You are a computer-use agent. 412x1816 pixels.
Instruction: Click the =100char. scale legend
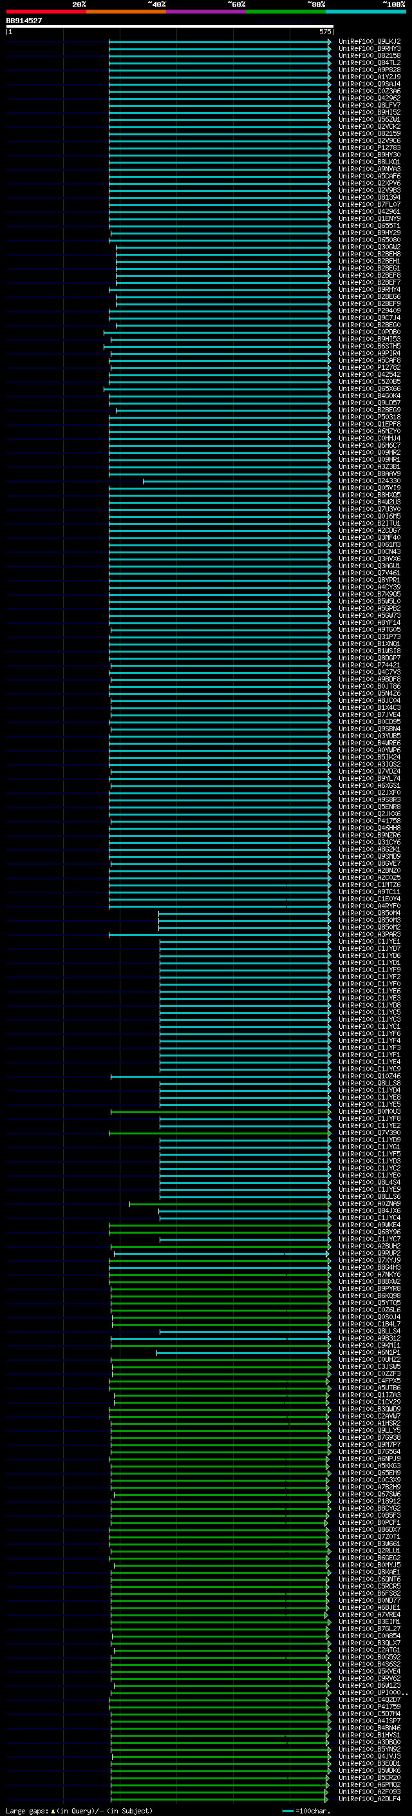click(305, 1810)
